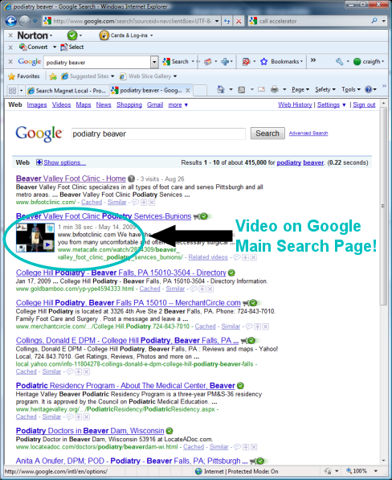The height and width of the screenshot is (480, 392).
Task: Open Beaver Valley Foot Clinic - Home result
Action: pos(71,178)
